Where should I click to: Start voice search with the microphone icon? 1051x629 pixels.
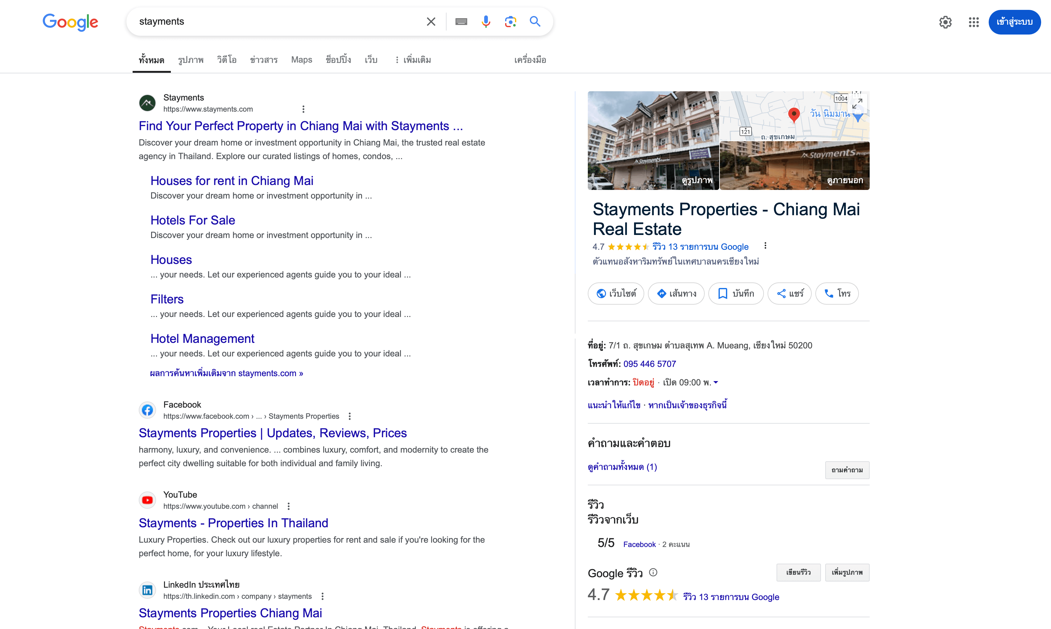pos(486,22)
